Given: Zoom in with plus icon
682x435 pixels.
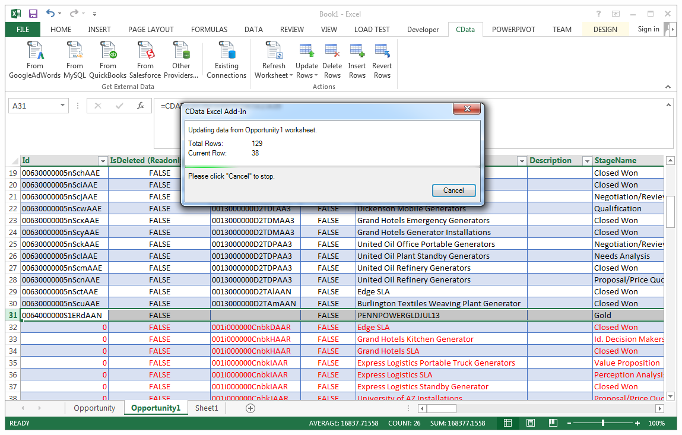Looking at the screenshot, I should point(637,423).
